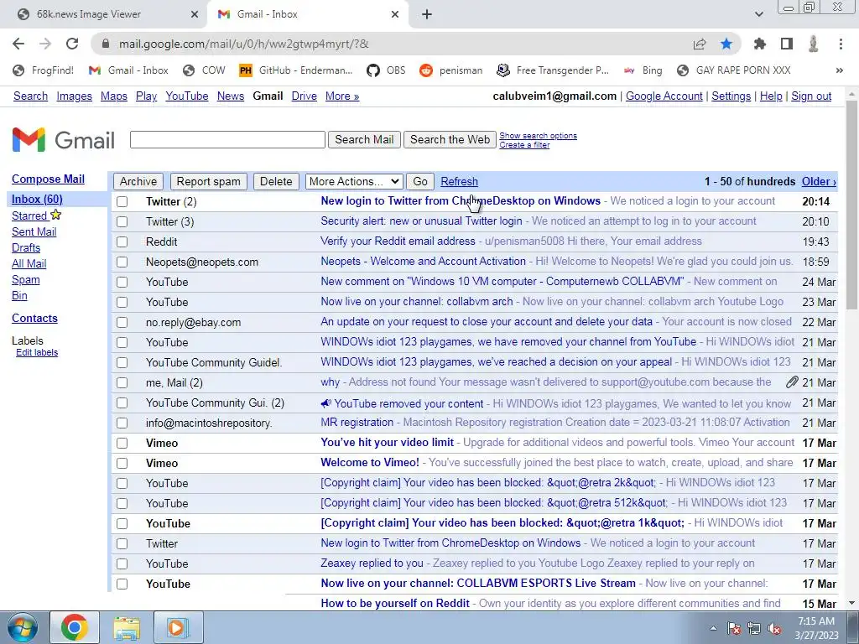Open the Chrome profile avatar

[814, 44]
